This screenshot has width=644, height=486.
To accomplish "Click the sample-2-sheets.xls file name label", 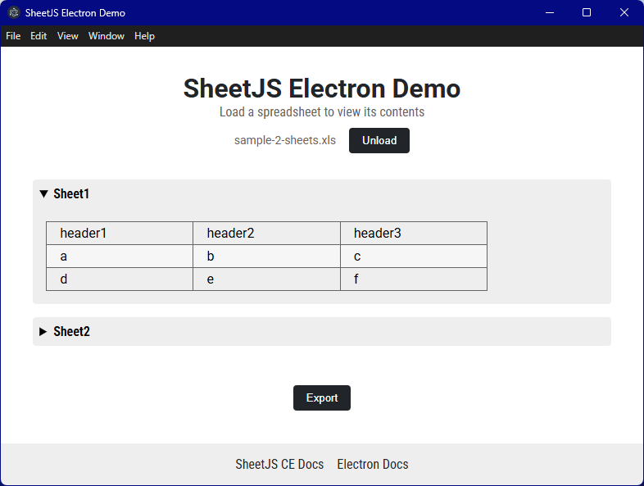I will pos(285,140).
